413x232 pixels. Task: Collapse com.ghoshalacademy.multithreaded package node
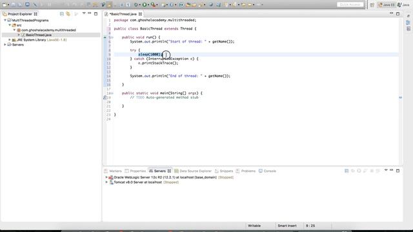pyautogui.click(x=14, y=30)
